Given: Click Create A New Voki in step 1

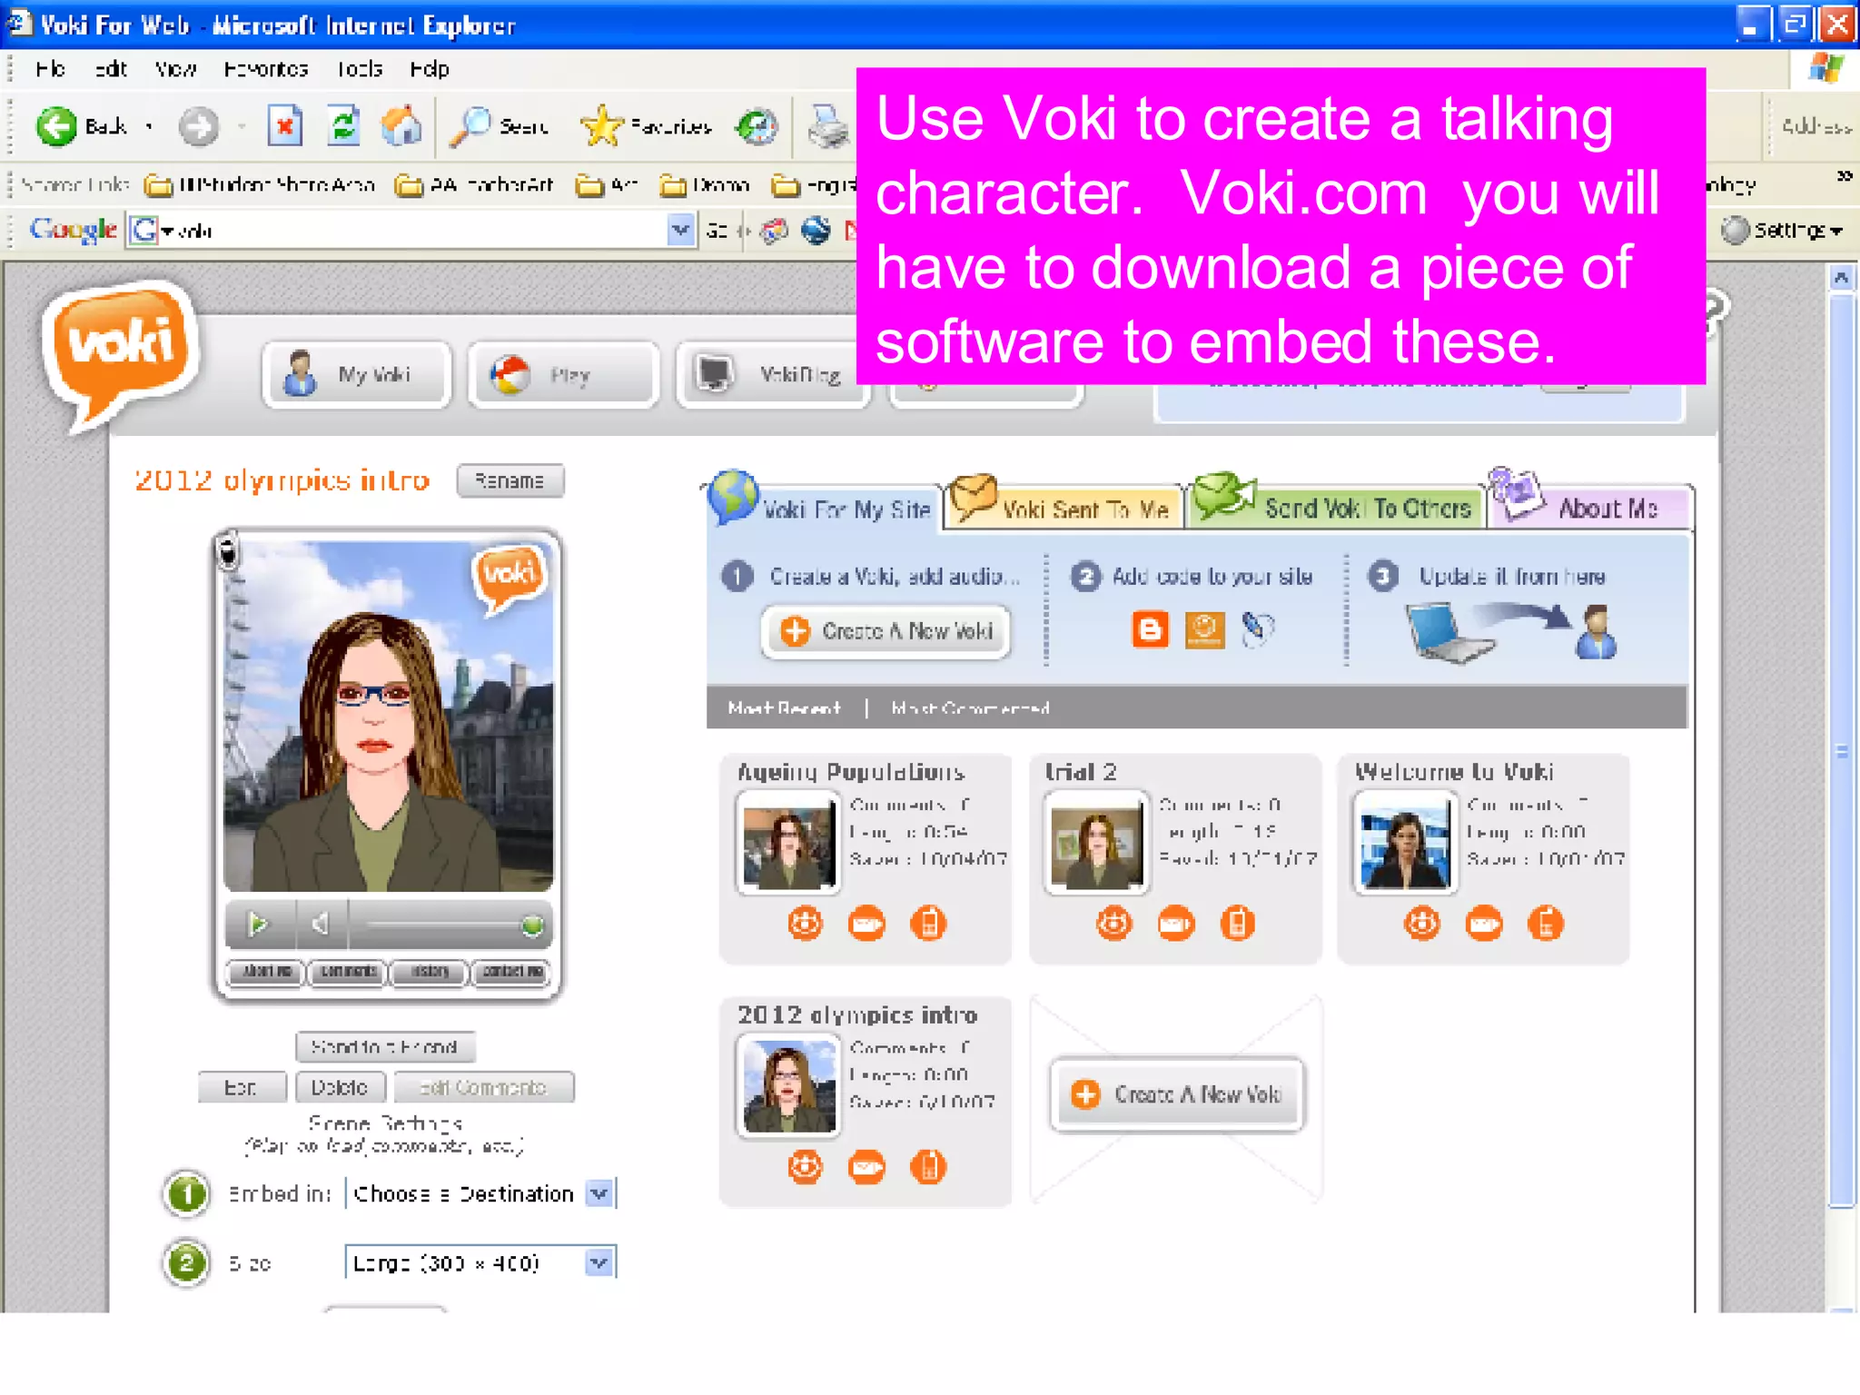Looking at the screenshot, I should (x=886, y=631).
